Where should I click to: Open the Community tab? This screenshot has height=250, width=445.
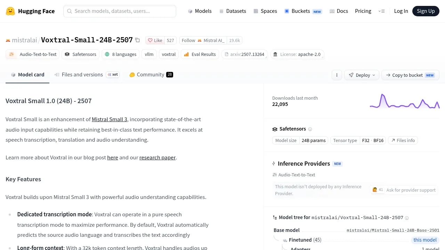click(151, 75)
